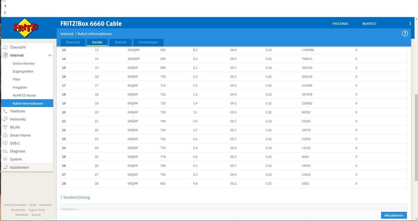Image resolution: width=418 pixels, height=221 pixels.
Task: Open Assistenten in the sidebar
Action: click(19, 167)
